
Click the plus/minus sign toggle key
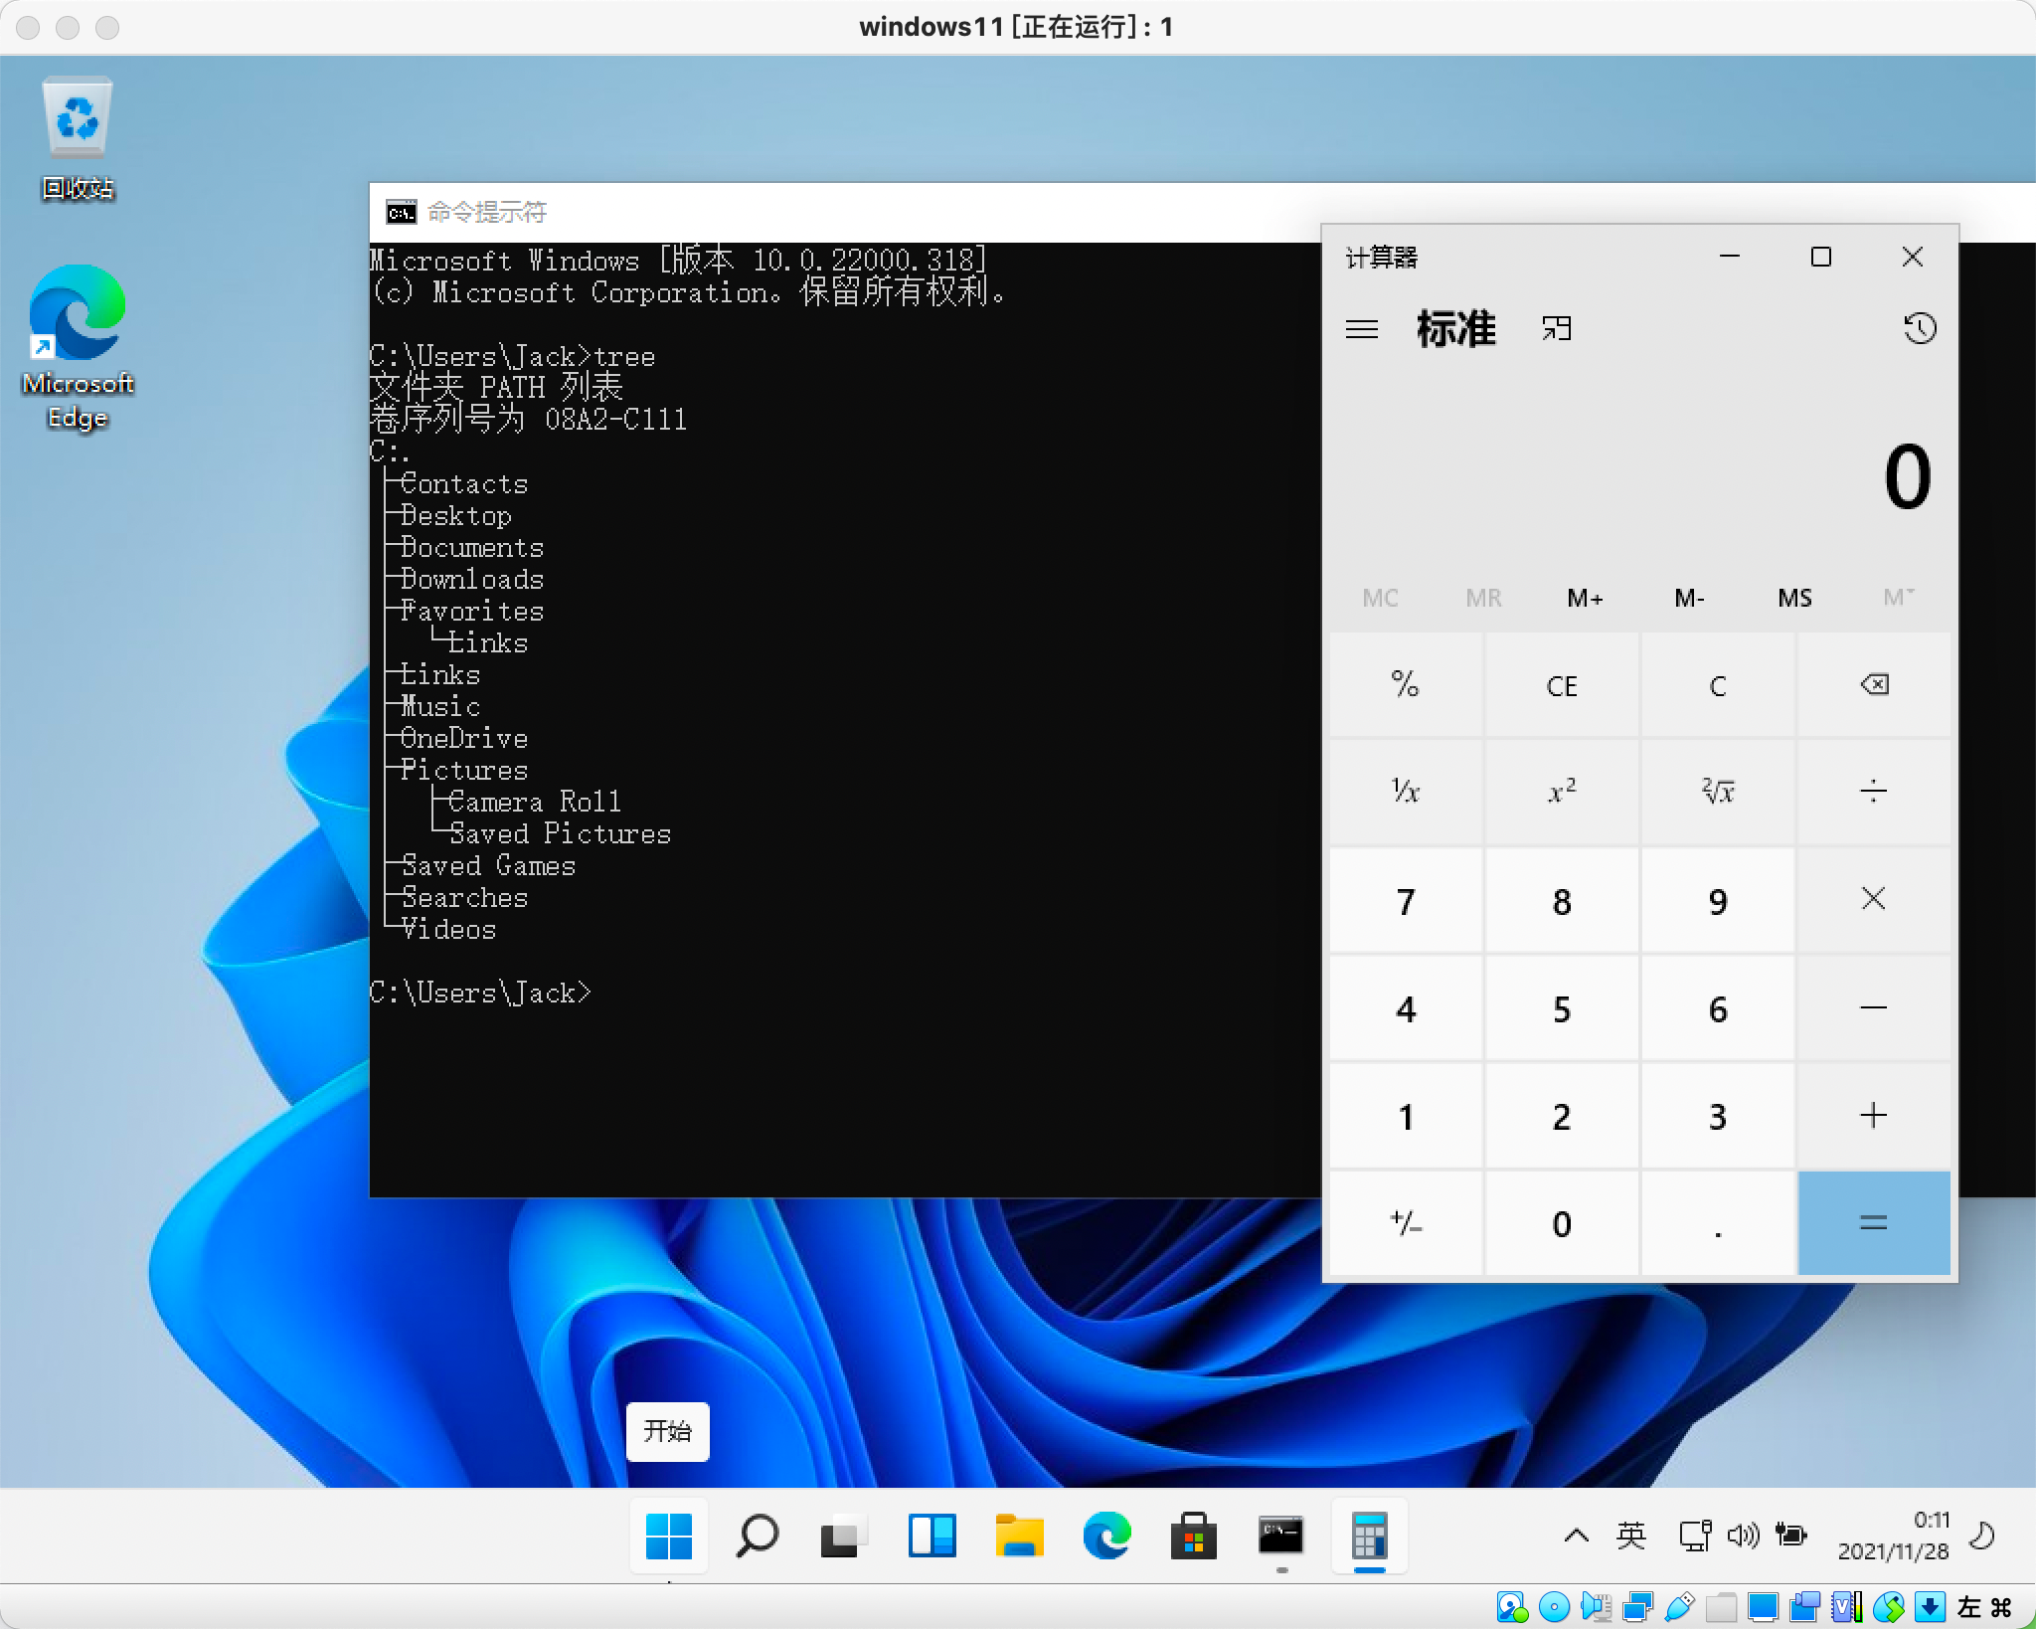tap(1406, 1223)
